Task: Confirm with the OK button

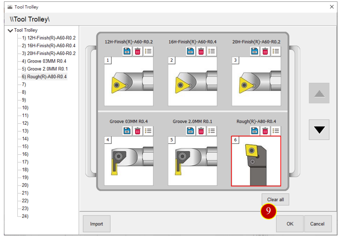Action: [x=290, y=224]
